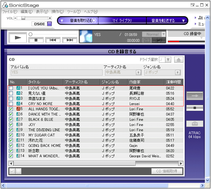Check the checkbox for track 2 見えない星
This screenshot has width=211, height=189.
click(11, 93)
